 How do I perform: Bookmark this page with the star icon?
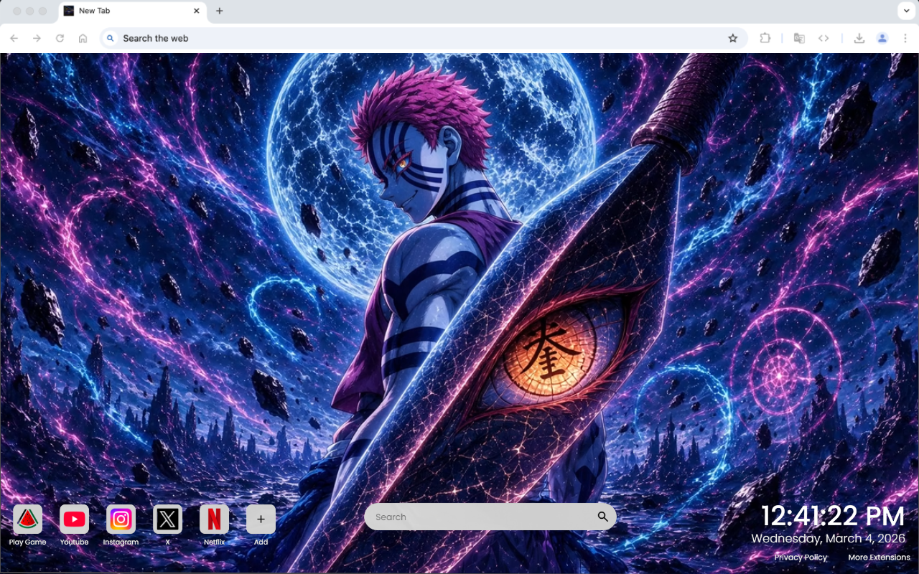tap(733, 38)
